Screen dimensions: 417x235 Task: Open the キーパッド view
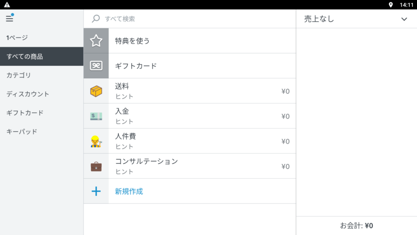[x=22, y=131]
